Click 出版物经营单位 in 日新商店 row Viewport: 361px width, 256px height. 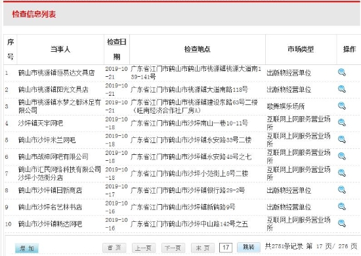pos(289,190)
